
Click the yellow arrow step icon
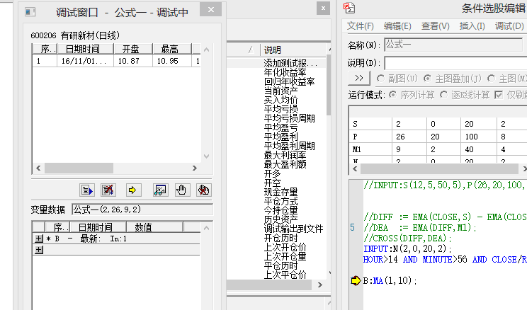pyautogui.click(x=132, y=190)
